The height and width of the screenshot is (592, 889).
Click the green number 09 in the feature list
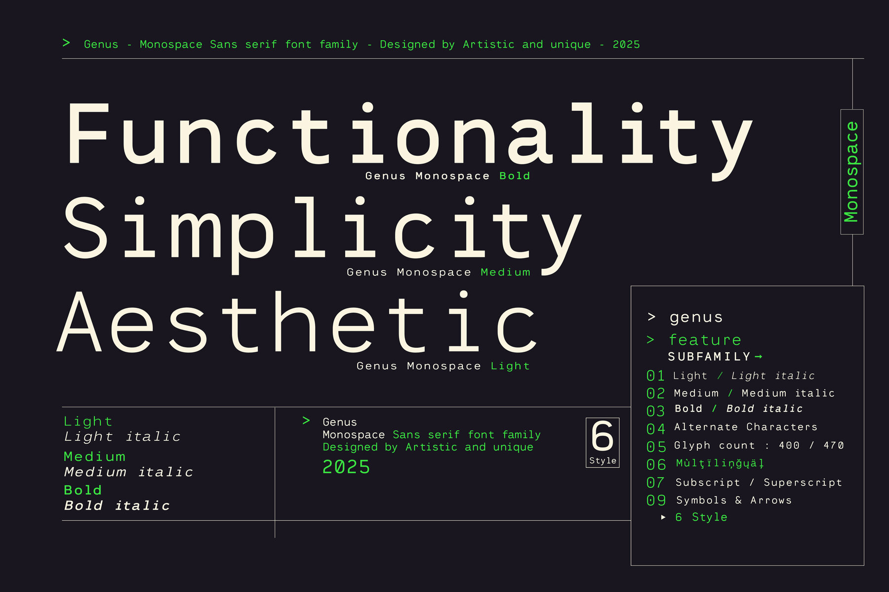coord(656,501)
